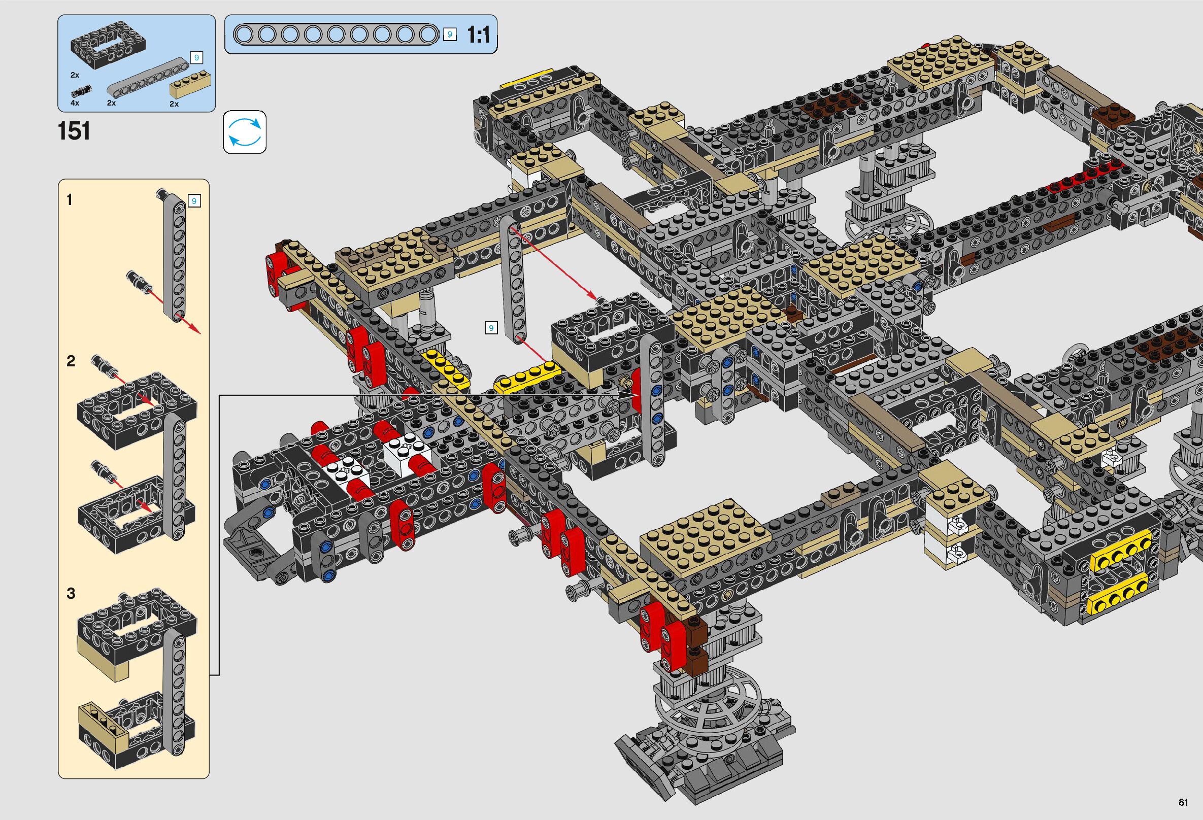This screenshot has width=1203, height=820.
Task: Click sub-step 1 number label
Action: [70, 200]
